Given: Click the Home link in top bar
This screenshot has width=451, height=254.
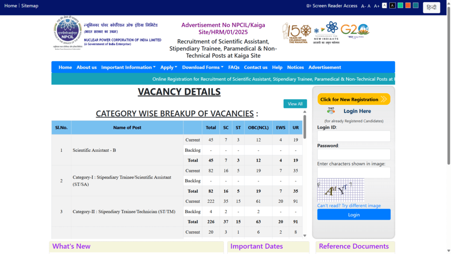Looking at the screenshot, I should 11,6.
